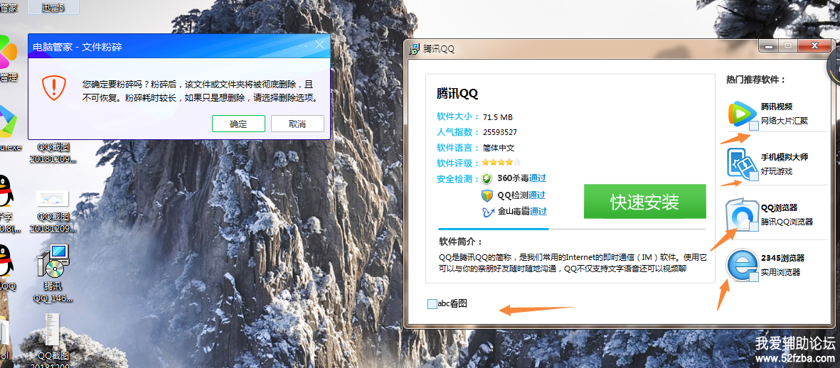This screenshot has width=840, height=368.
Task: Click 确定 to confirm file shredding
Action: click(x=238, y=124)
